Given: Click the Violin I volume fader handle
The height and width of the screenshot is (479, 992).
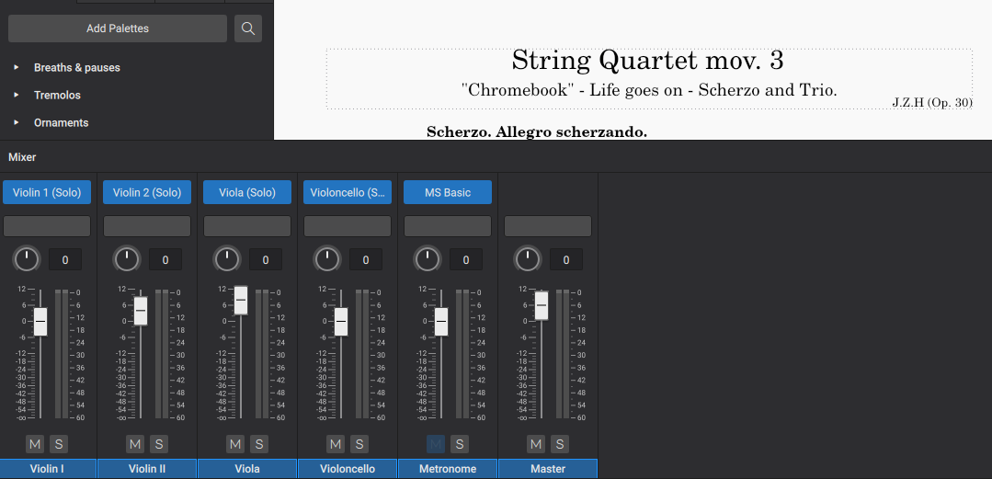Looking at the screenshot, I should (x=40, y=322).
